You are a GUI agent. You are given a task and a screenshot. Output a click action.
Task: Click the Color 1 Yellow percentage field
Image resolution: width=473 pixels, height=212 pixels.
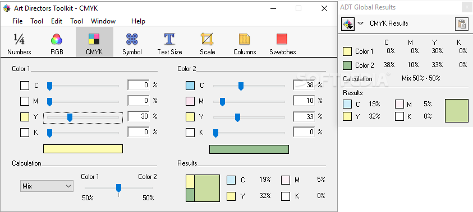click(139, 116)
